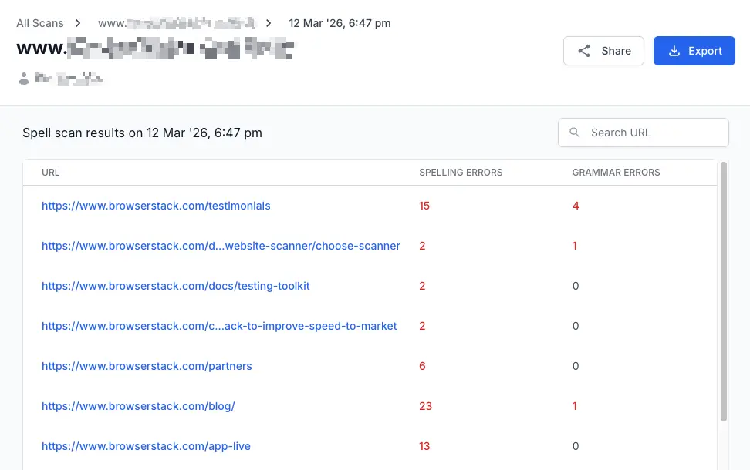Click the URL column header
Image resolution: width=750 pixels, height=470 pixels.
click(x=51, y=173)
